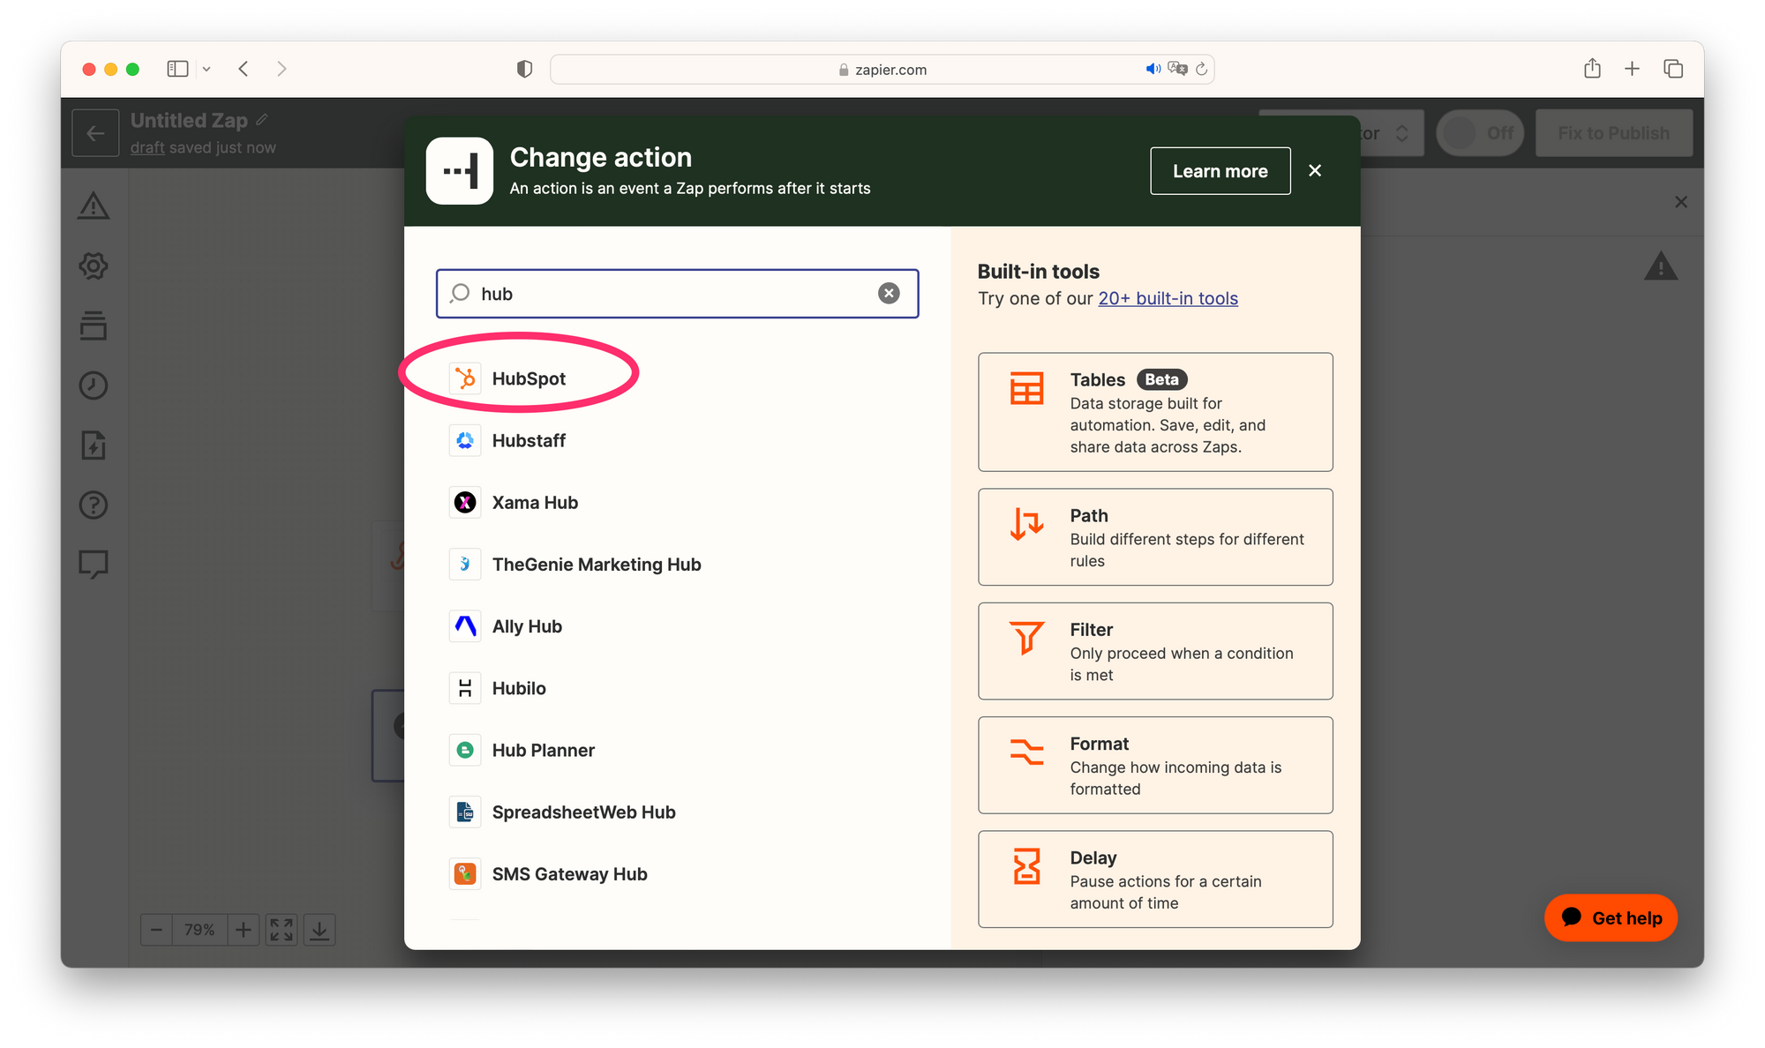Click the Hubstaff blue logo icon

tap(465, 440)
